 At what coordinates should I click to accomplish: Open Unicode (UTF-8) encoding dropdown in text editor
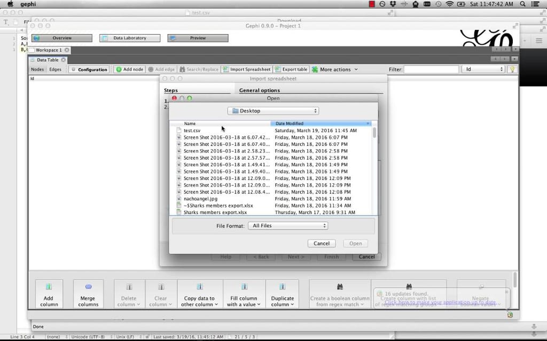(x=91, y=337)
